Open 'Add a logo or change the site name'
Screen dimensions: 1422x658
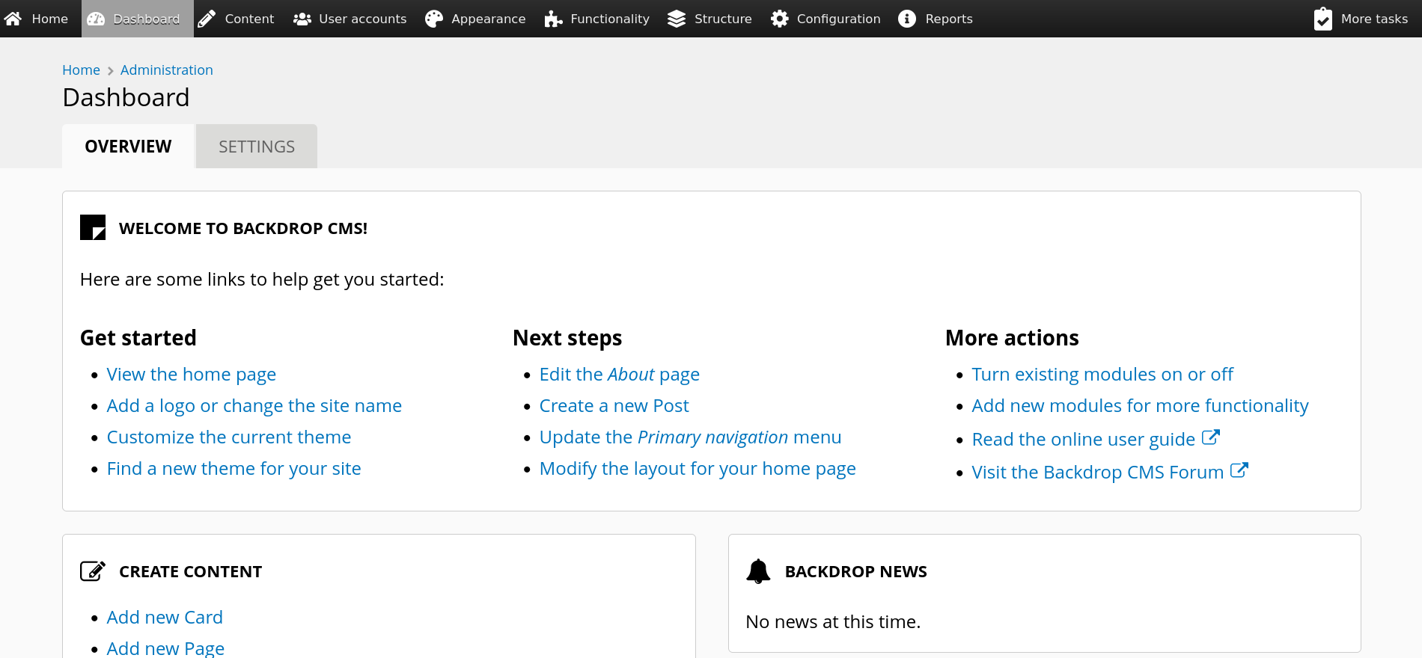tap(254, 406)
